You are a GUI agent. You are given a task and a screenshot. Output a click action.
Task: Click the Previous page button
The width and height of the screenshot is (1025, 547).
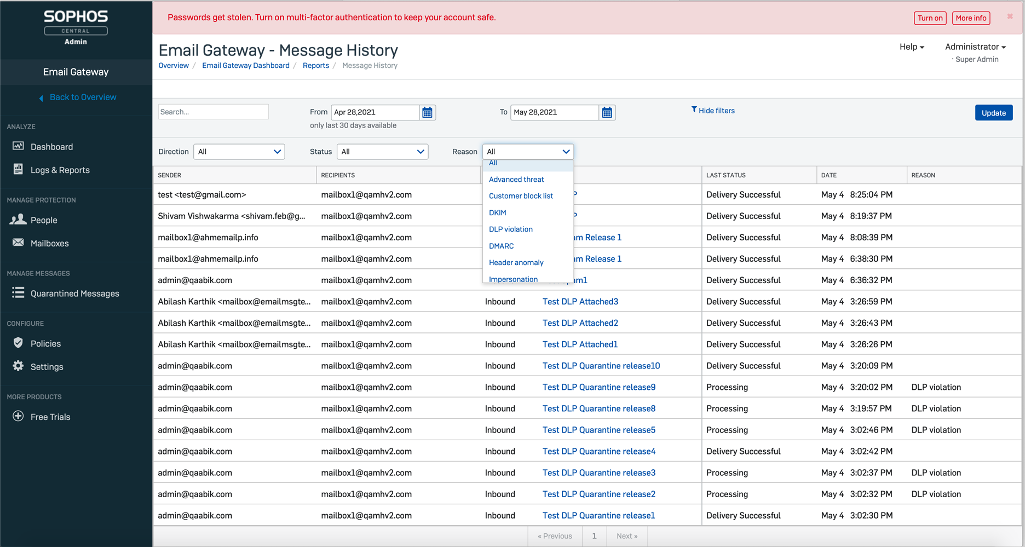point(555,536)
